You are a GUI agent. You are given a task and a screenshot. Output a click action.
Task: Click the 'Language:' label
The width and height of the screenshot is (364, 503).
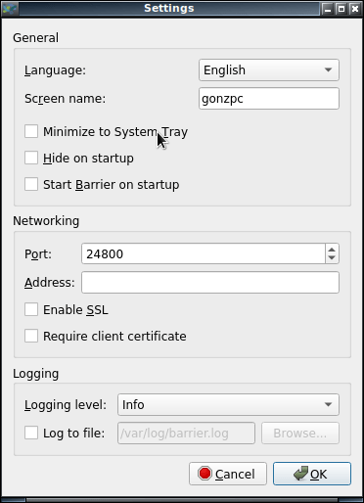55,70
